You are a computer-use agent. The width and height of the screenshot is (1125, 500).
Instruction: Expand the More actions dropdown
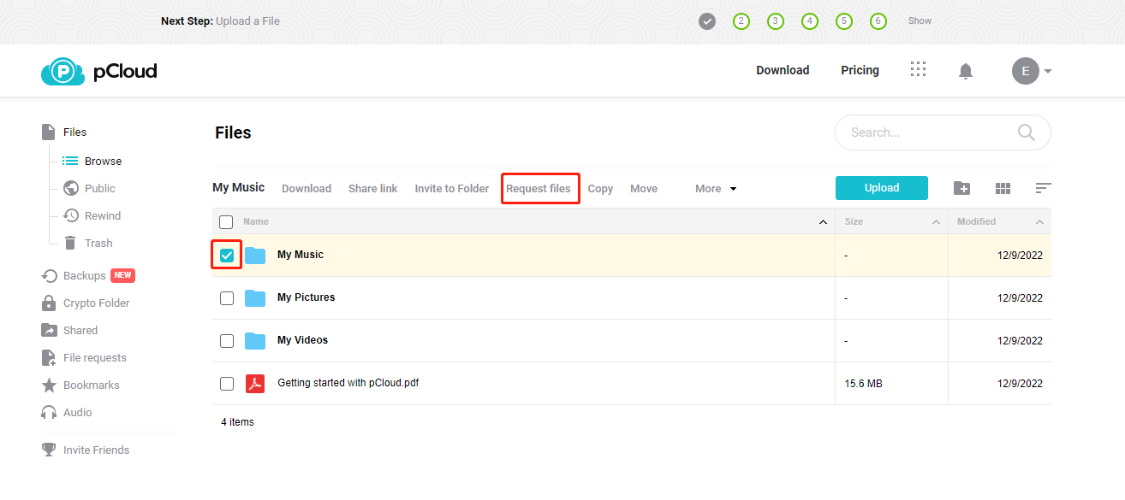pos(716,189)
